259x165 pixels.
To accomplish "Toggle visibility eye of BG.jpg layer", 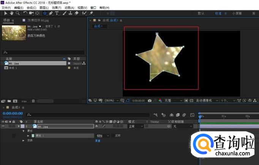I will (3, 126).
